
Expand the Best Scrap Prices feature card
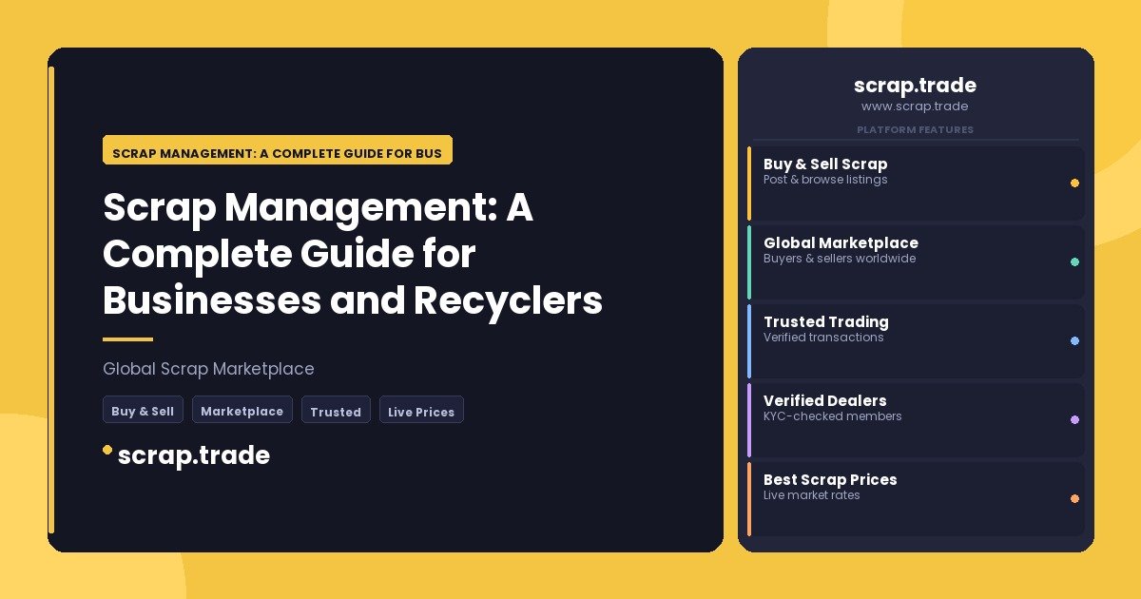pyautogui.click(x=916, y=498)
